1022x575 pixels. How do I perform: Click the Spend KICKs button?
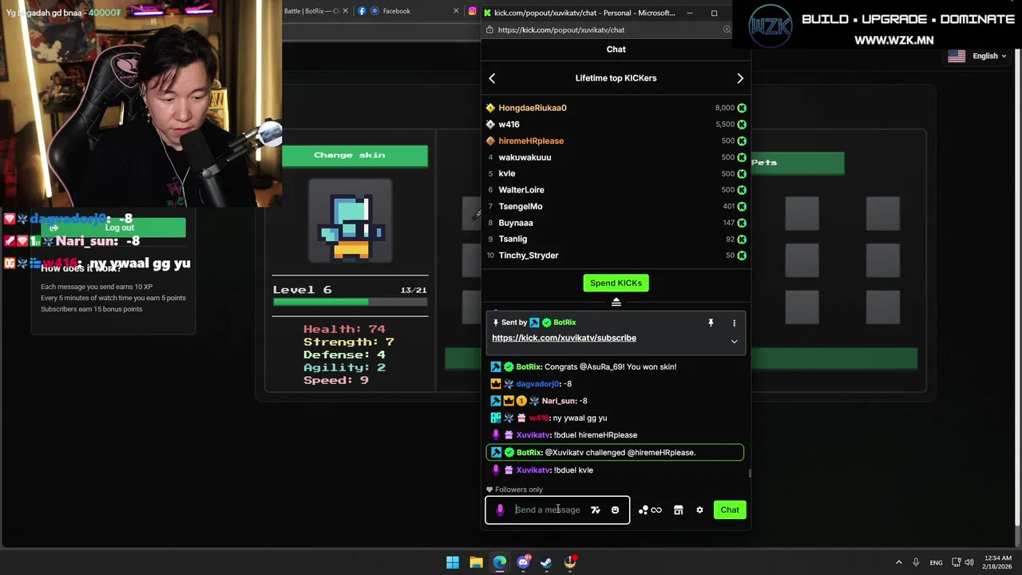pyautogui.click(x=616, y=283)
